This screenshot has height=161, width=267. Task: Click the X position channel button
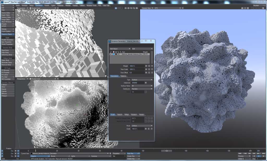tap(2, 151)
